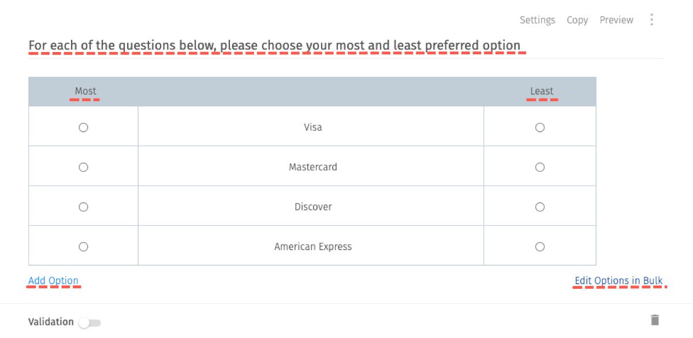Mark Mastercard as Least preferred

539,167
